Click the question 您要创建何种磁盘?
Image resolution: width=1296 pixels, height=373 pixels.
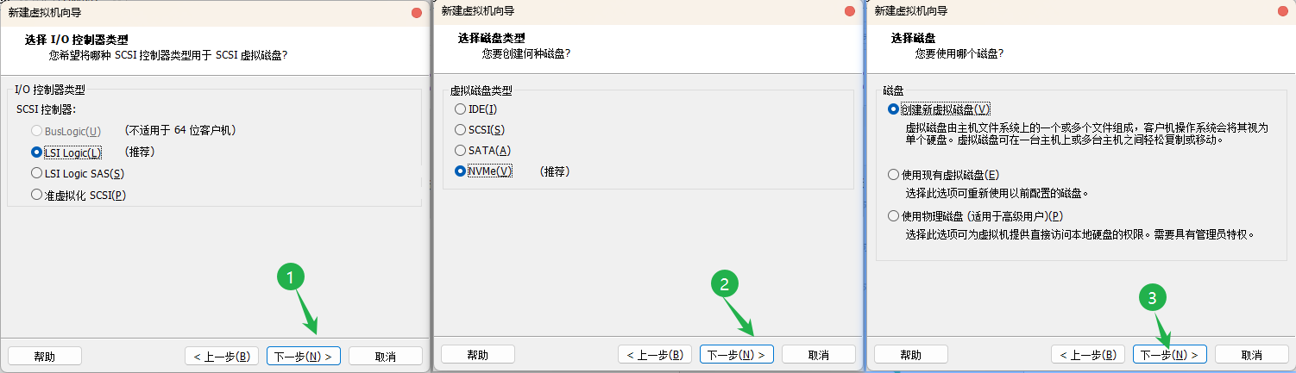525,54
